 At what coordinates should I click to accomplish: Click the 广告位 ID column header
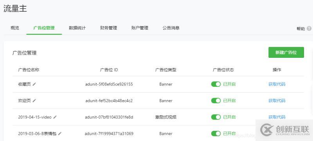tap(109, 70)
